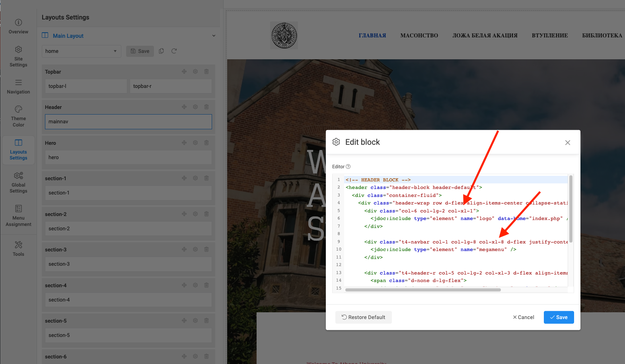The image size is (625, 364).
Task: Click Restore Default in Edit block
Action: (364, 317)
